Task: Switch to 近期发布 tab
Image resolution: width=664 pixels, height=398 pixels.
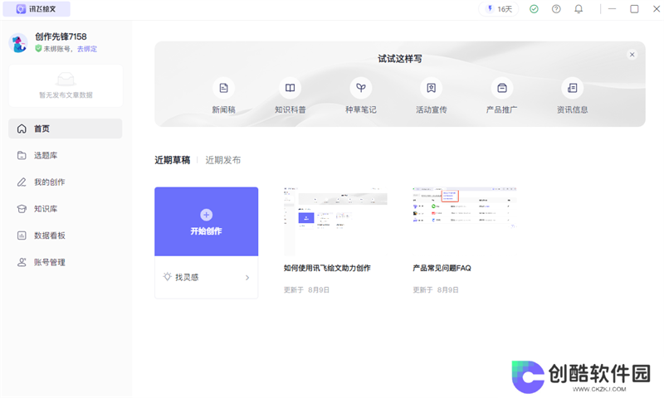Action: (223, 160)
